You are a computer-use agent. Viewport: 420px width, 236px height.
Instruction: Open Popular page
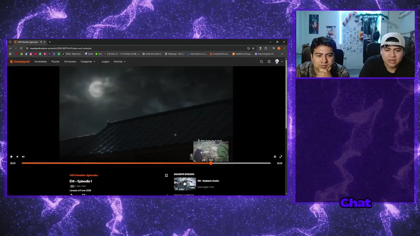55,62
